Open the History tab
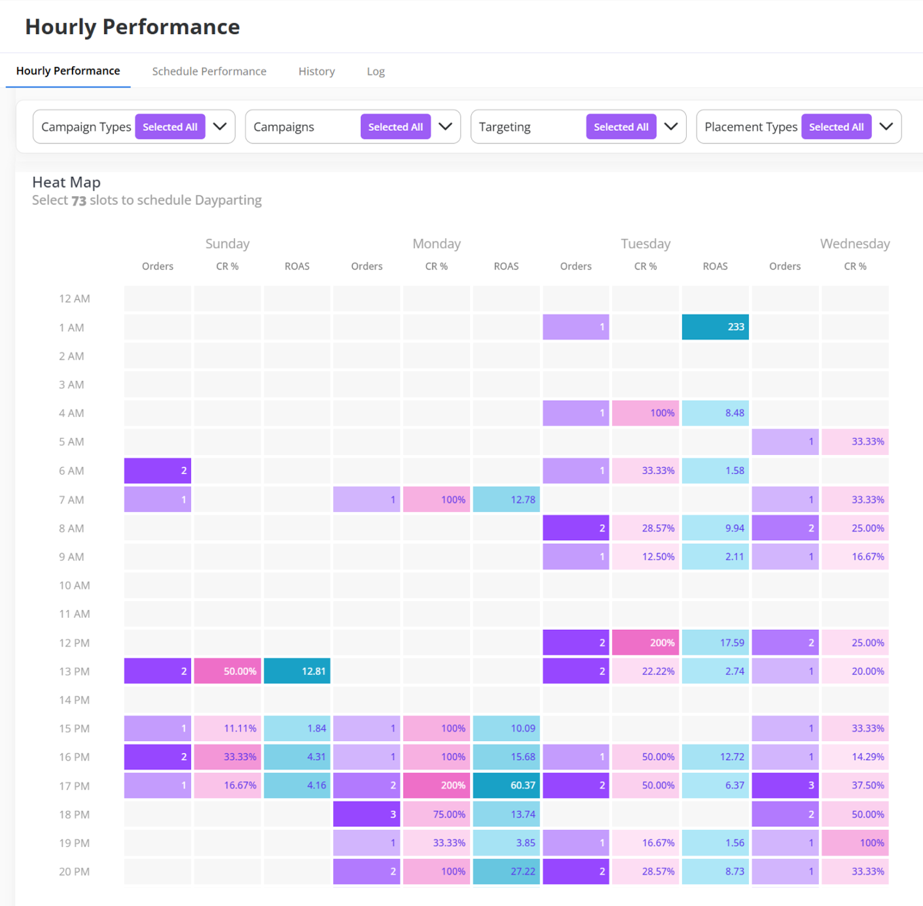 tap(316, 71)
